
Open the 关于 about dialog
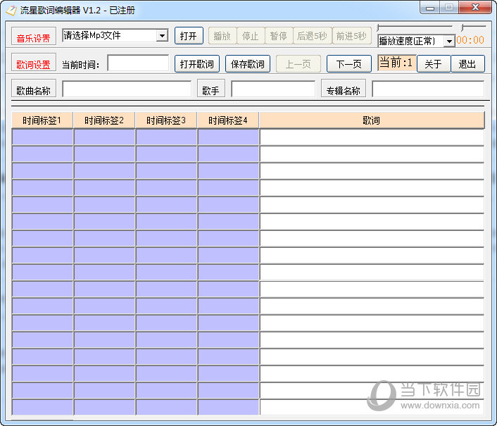(x=434, y=63)
